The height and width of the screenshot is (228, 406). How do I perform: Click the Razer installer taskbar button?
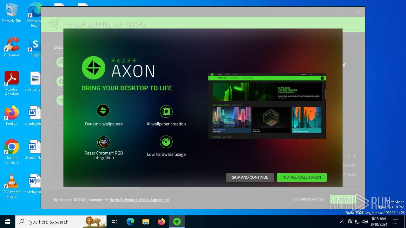(x=177, y=222)
